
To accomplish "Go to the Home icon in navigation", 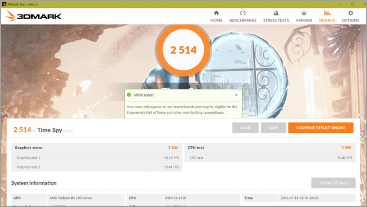I will (216, 13).
